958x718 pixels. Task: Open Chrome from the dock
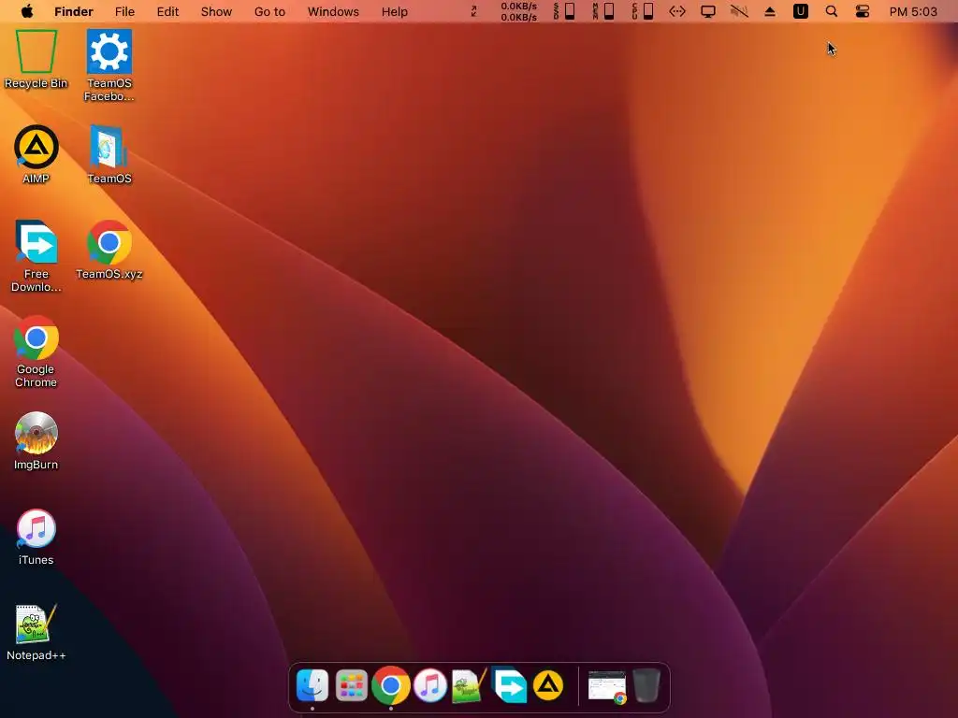pos(391,685)
